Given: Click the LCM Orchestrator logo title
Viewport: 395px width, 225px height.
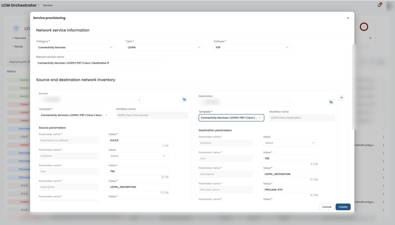Looking at the screenshot, I should click(x=19, y=5).
